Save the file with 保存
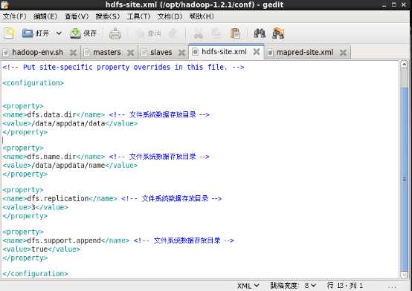Screen dimensions: 412x291 [x=83, y=33]
